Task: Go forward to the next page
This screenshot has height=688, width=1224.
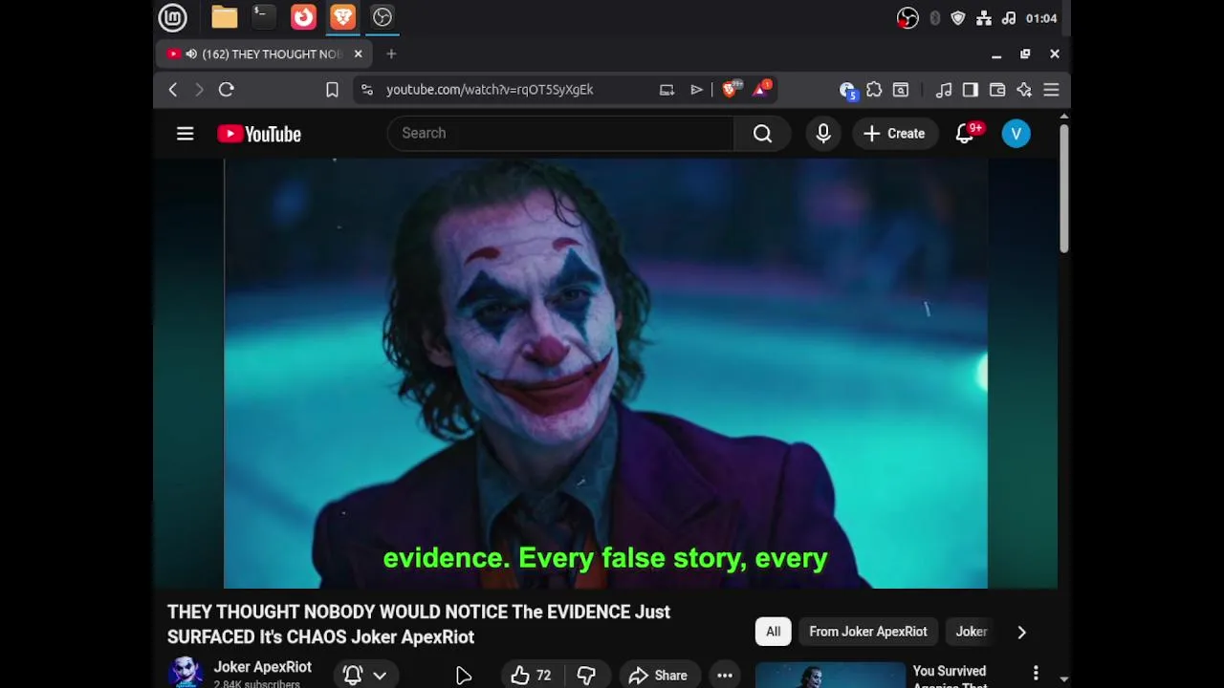Action: click(199, 90)
